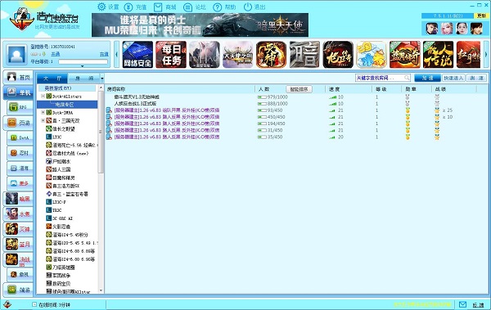Click the platform level progress bar
The width and height of the screenshot is (491, 310).
point(83,61)
